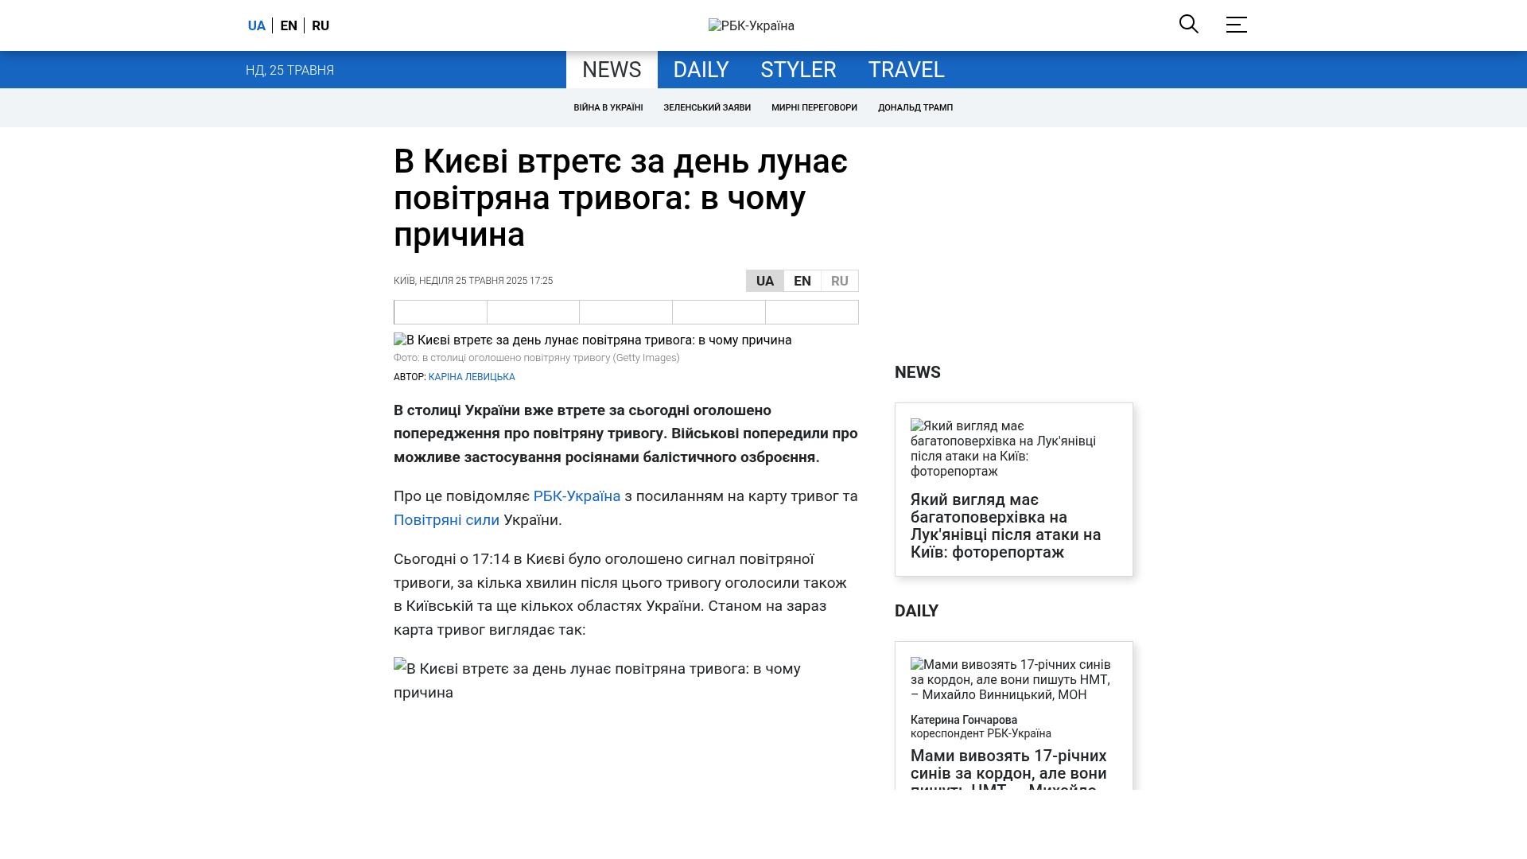
Task: Open the search magnifier icon
Action: [1188, 24]
